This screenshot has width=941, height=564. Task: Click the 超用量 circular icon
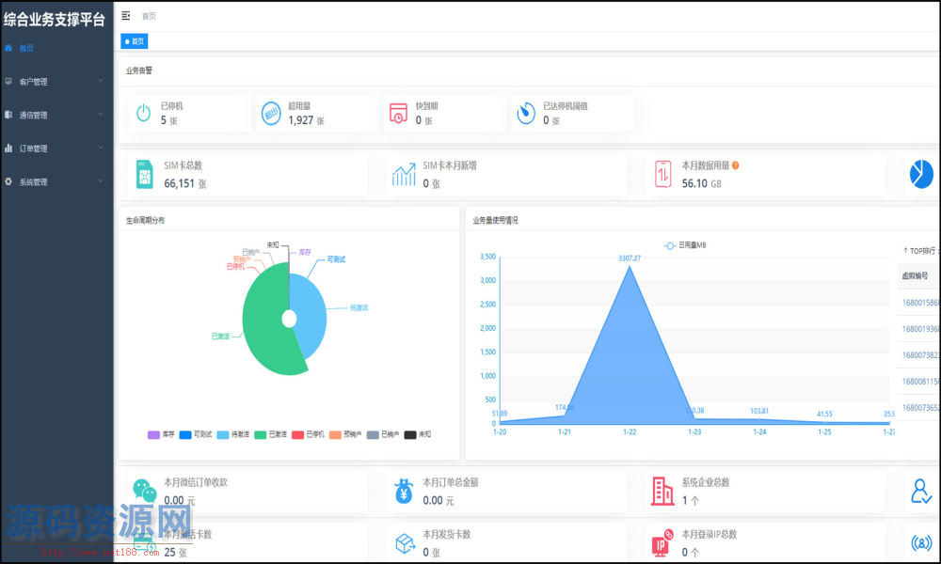271,114
